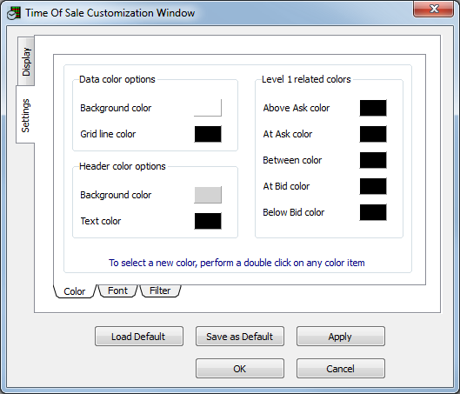
Task: Choose the Grid line color swatch
Action: 208,134
